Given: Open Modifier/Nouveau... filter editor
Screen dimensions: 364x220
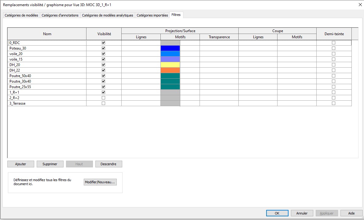Looking at the screenshot, I should pos(100,182).
